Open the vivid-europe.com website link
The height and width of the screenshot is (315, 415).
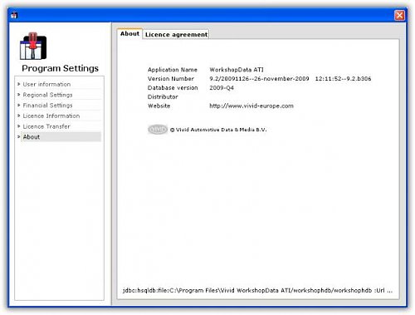coord(251,106)
